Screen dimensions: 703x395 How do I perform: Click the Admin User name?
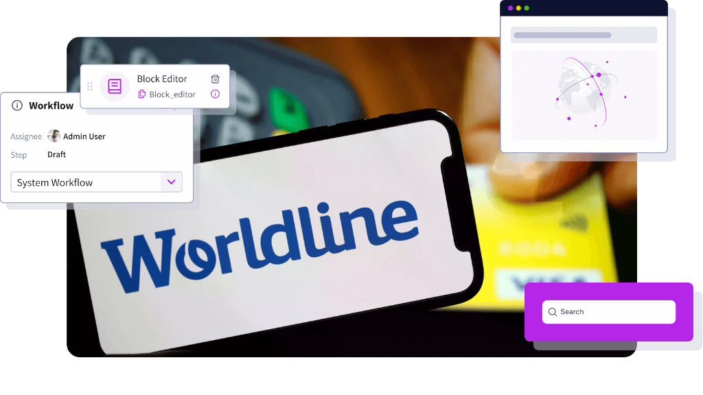tap(84, 136)
